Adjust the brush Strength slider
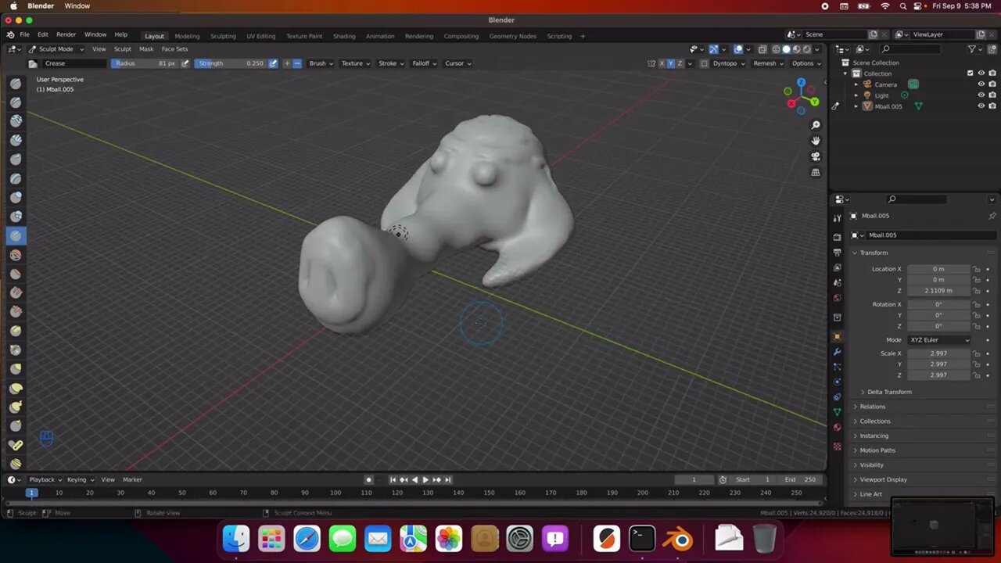1001x563 pixels. tap(231, 63)
